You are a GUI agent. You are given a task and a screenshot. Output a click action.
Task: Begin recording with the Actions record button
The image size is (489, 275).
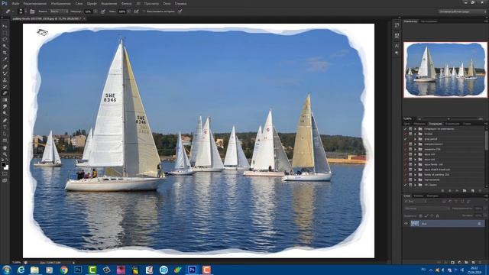(x=450, y=190)
